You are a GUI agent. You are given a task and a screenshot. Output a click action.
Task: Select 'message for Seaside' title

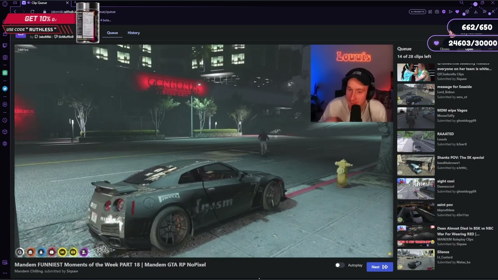[454, 87]
